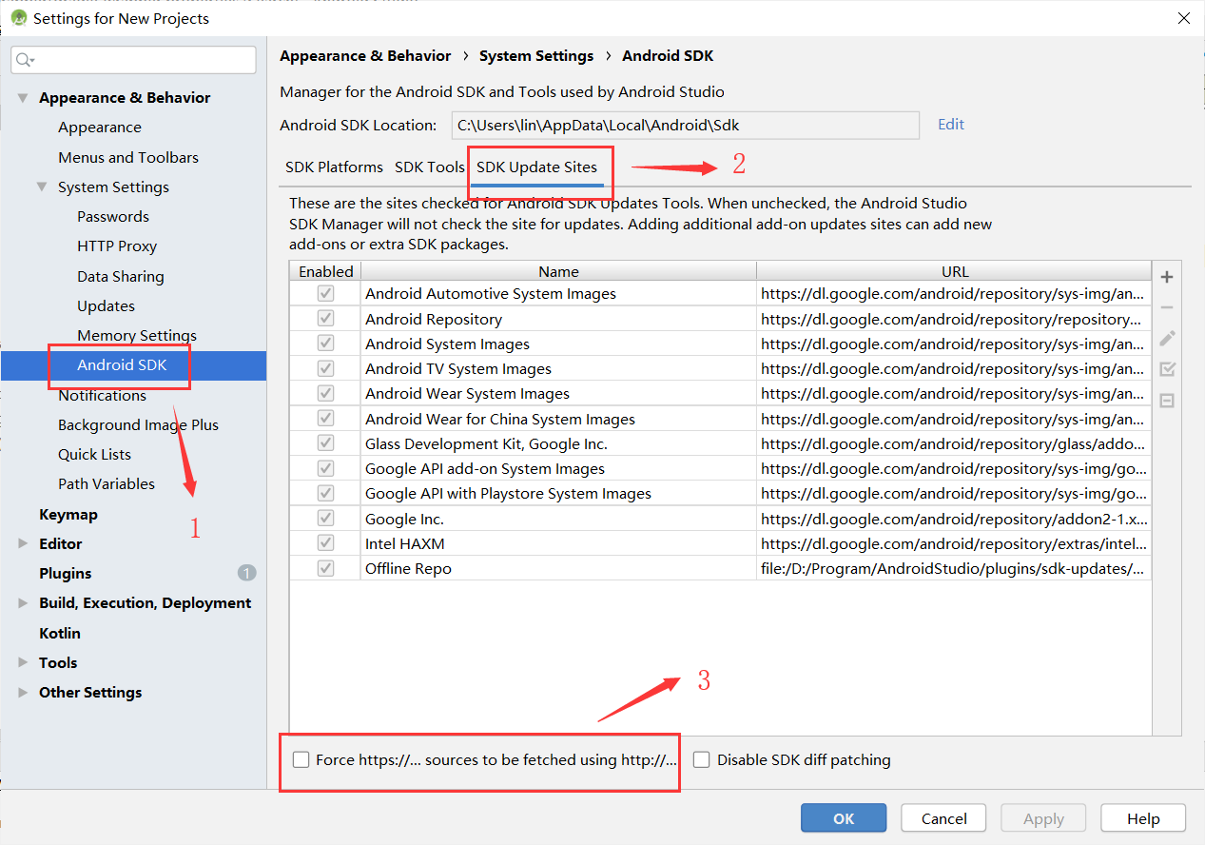
Task: Collapse the Appearance & Behavior section
Action: coord(22,97)
